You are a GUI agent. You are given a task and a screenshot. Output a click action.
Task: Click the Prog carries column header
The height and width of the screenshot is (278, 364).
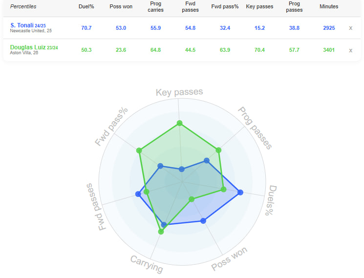(x=155, y=6)
